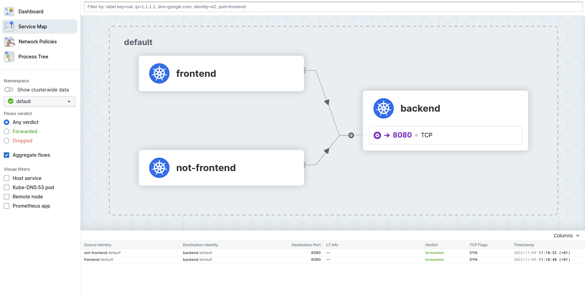Select the frontend default flow row
This screenshot has height=294, width=585.
coord(333,260)
